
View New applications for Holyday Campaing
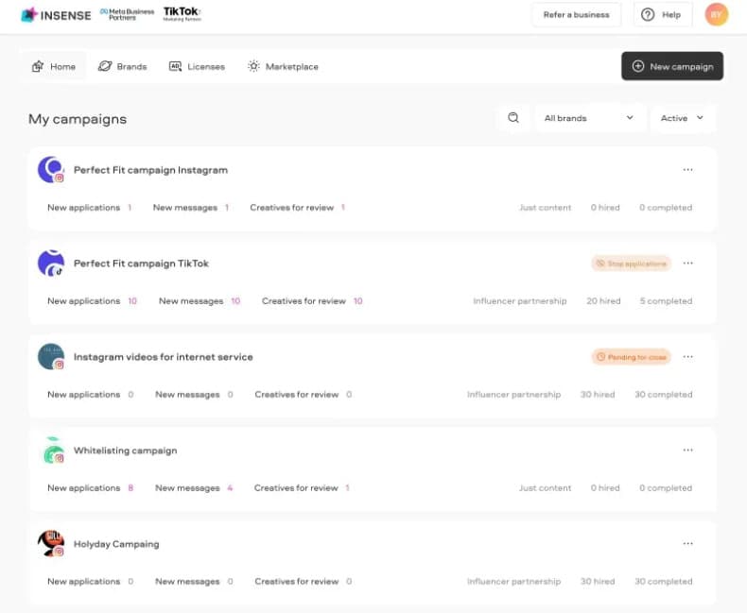[x=91, y=582]
